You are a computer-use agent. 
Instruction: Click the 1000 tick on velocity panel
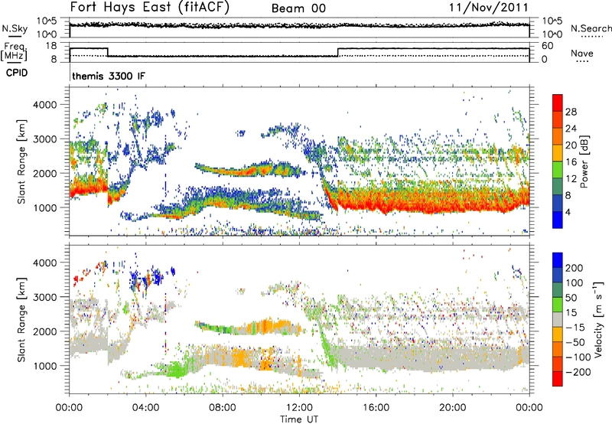(44, 366)
